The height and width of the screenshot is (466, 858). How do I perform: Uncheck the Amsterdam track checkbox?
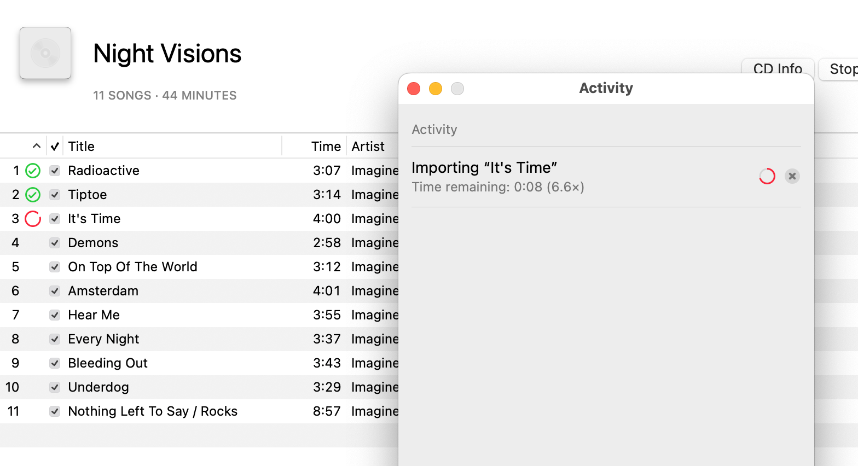pyautogui.click(x=55, y=291)
